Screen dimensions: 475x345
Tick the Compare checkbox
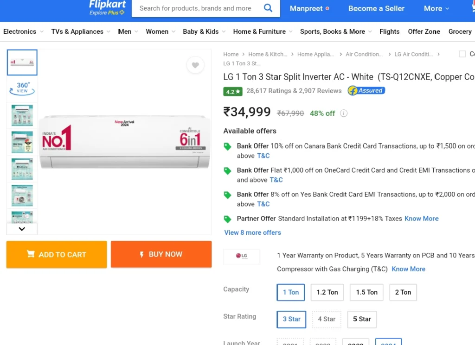tap(462, 54)
